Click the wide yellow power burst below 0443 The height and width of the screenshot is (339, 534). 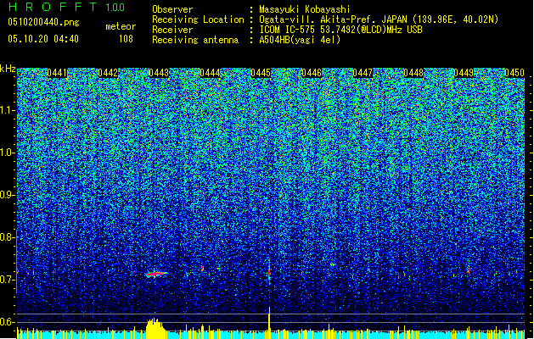155,329
